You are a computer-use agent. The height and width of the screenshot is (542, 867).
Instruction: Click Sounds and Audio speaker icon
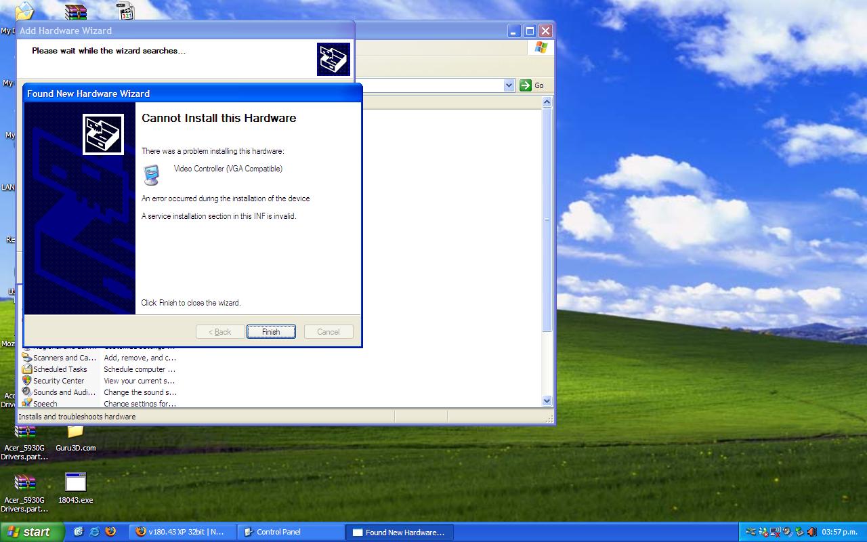click(x=27, y=392)
